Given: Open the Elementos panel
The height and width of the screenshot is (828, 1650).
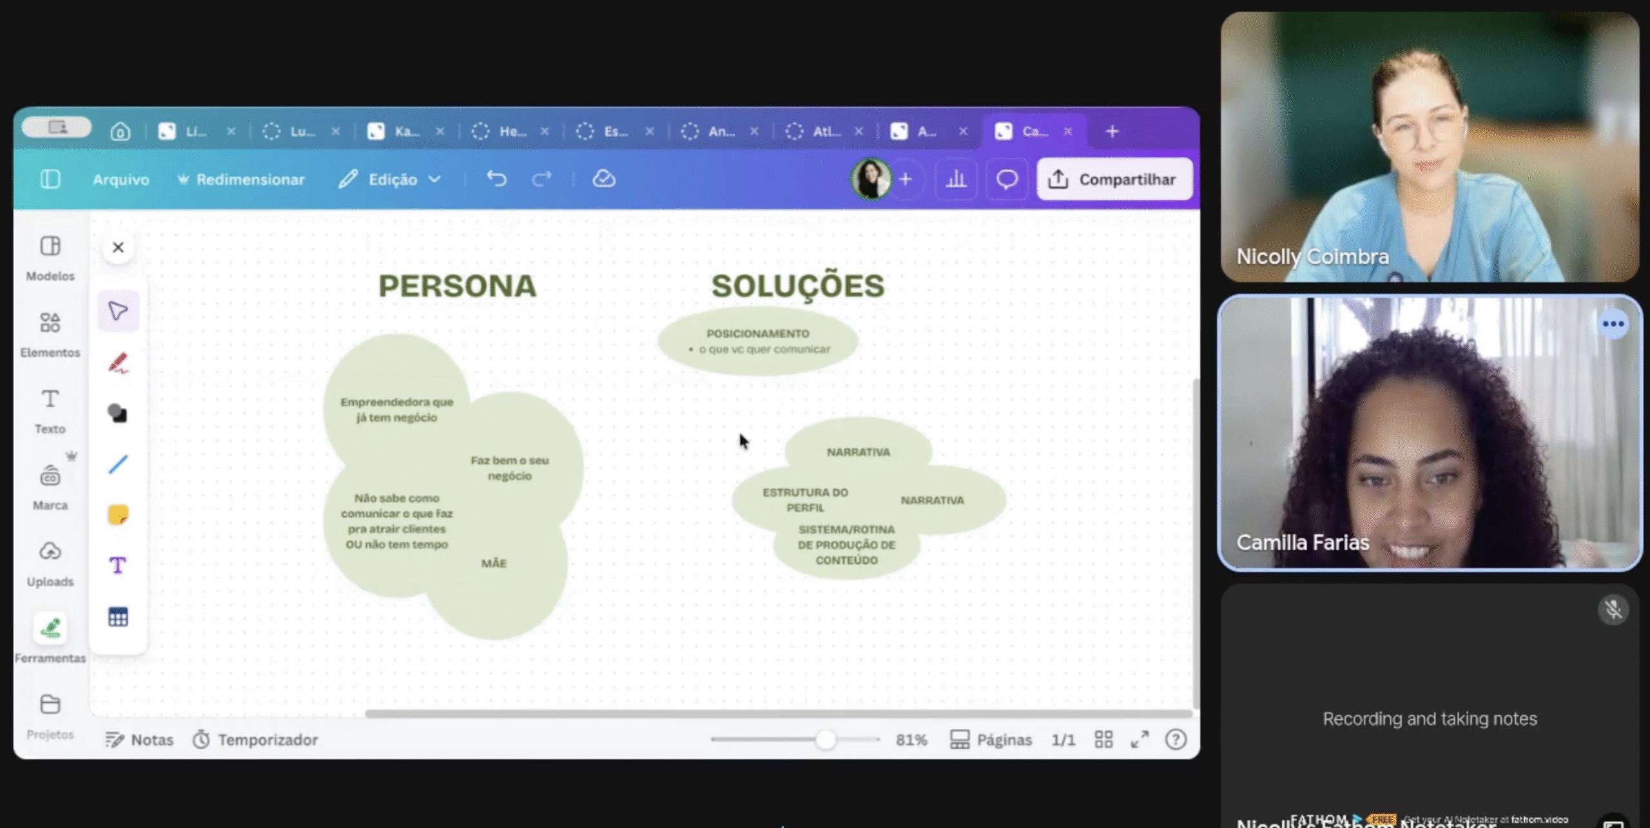Looking at the screenshot, I should coord(50,334).
